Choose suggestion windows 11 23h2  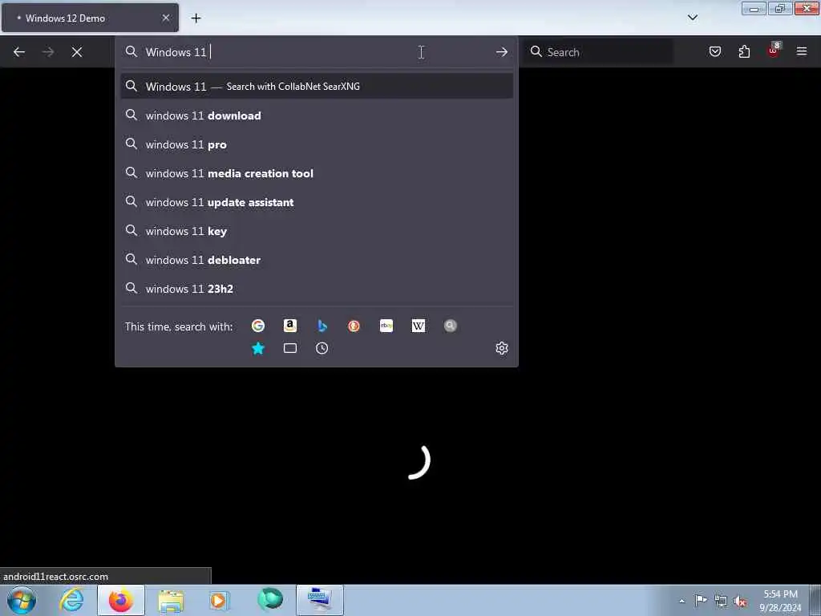(317, 289)
